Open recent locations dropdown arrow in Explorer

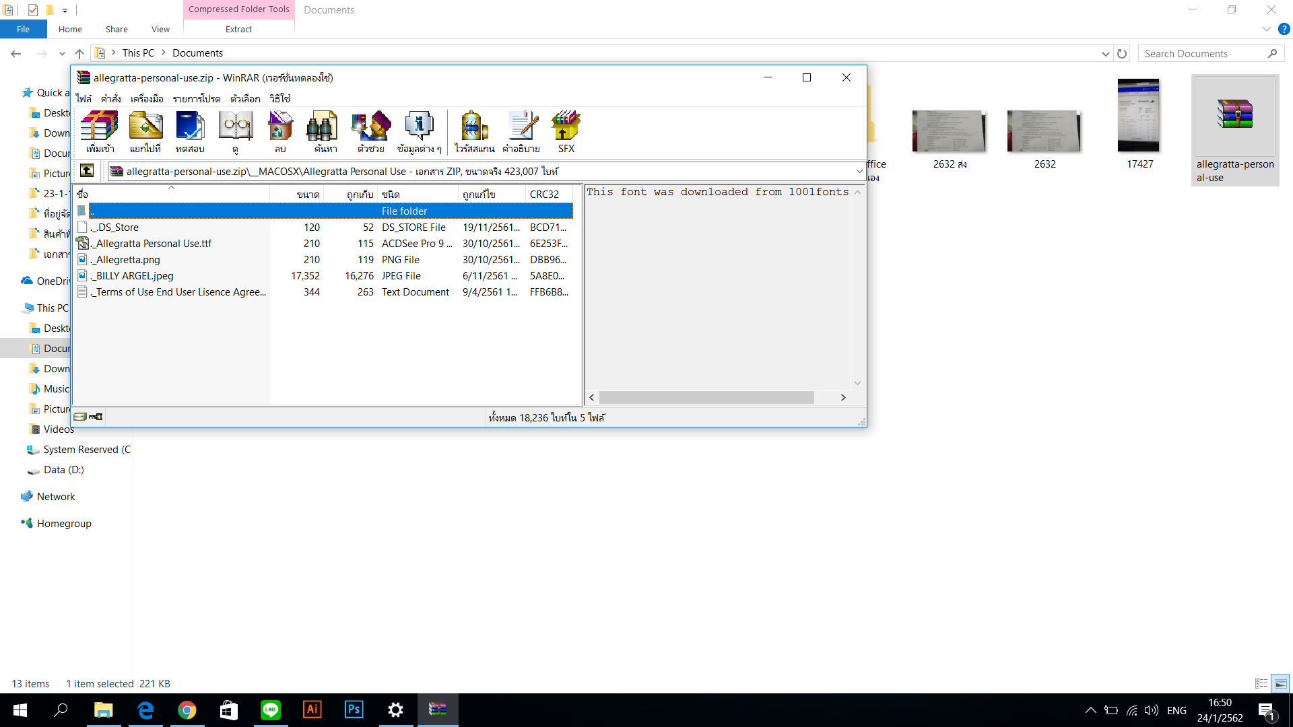(x=62, y=53)
